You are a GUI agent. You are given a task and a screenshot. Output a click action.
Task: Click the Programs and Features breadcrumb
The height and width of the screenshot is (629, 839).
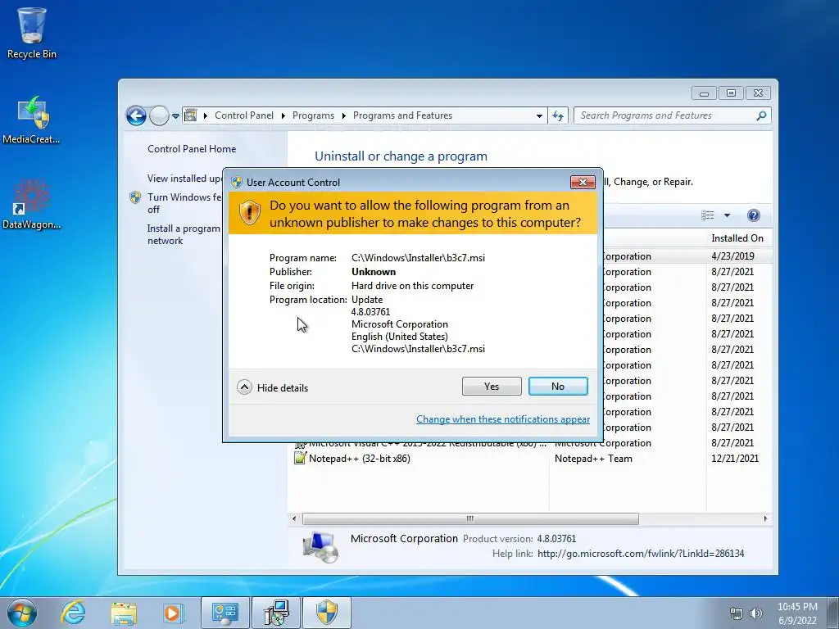pyautogui.click(x=402, y=115)
